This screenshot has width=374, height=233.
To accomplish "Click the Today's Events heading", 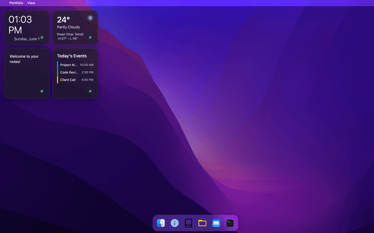I will (72, 56).
